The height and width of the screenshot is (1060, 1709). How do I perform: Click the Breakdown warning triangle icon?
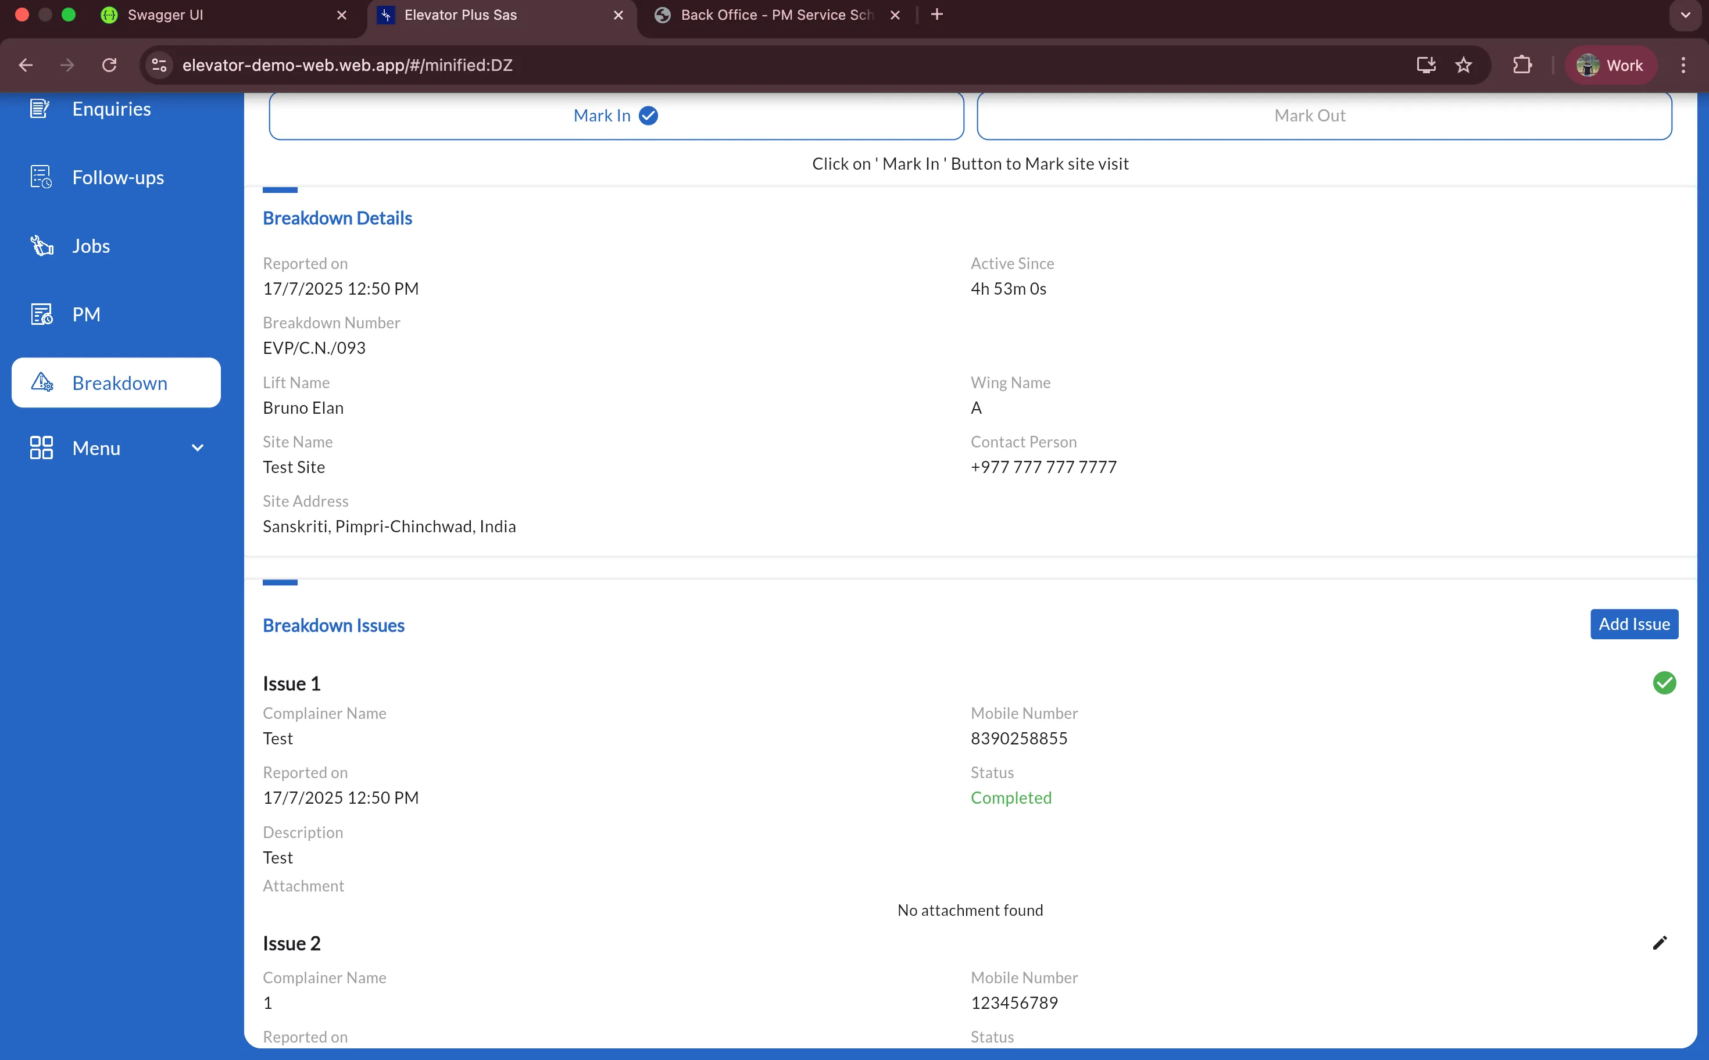tap(41, 382)
